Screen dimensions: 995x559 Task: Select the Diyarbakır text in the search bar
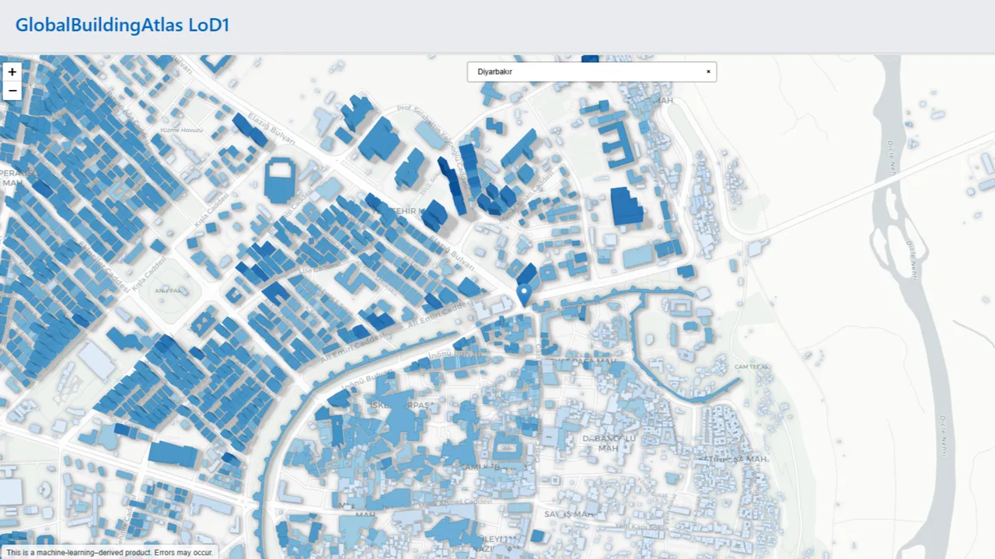click(495, 71)
